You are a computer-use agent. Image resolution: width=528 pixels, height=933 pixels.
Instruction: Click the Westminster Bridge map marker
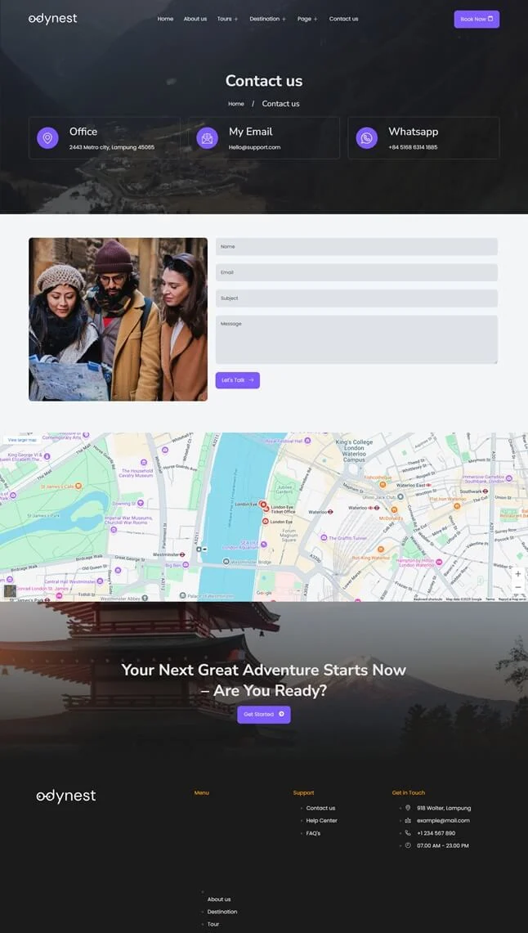(x=226, y=561)
